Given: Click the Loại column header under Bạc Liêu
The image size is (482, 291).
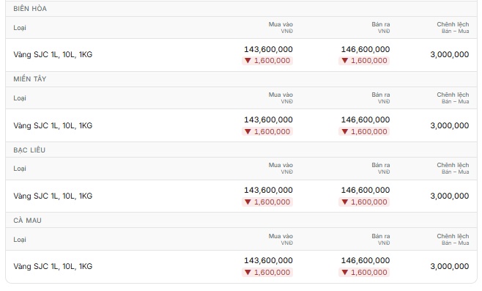Looking at the screenshot, I should 20,169.
